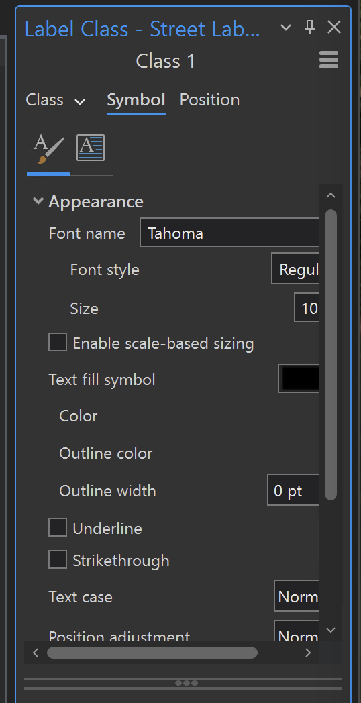
Task: Select the Symbol tab
Action: click(136, 99)
